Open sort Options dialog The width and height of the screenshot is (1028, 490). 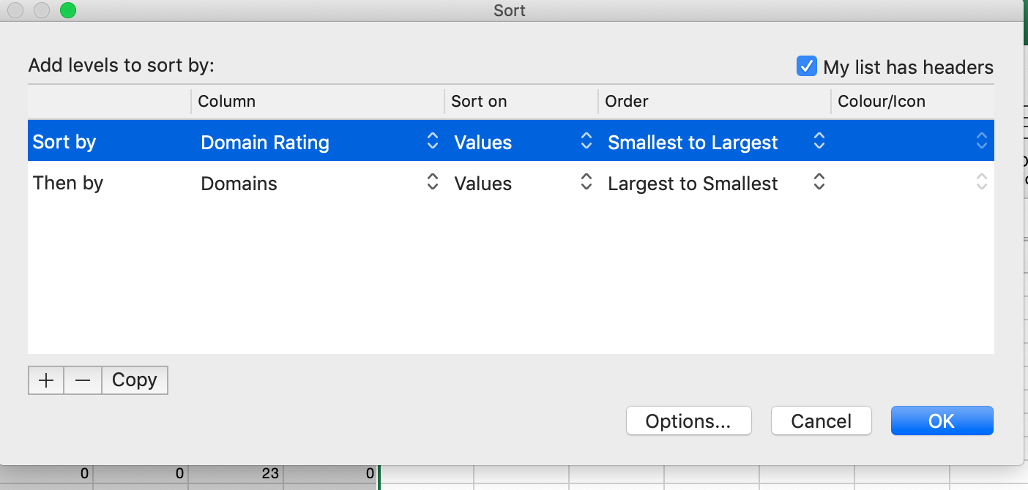coord(688,421)
